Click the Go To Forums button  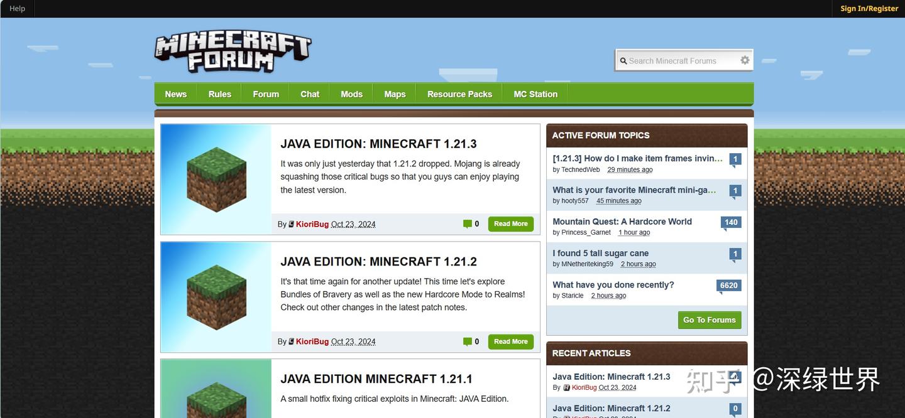(709, 319)
